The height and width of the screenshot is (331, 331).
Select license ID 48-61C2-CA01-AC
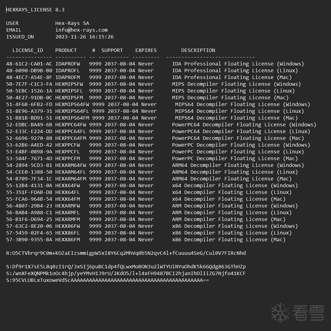pos(29,64)
